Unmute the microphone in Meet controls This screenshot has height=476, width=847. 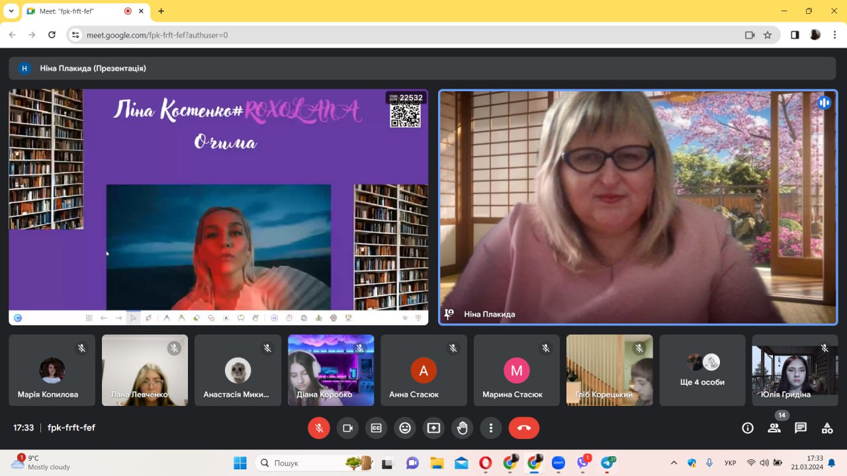coord(318,428)
